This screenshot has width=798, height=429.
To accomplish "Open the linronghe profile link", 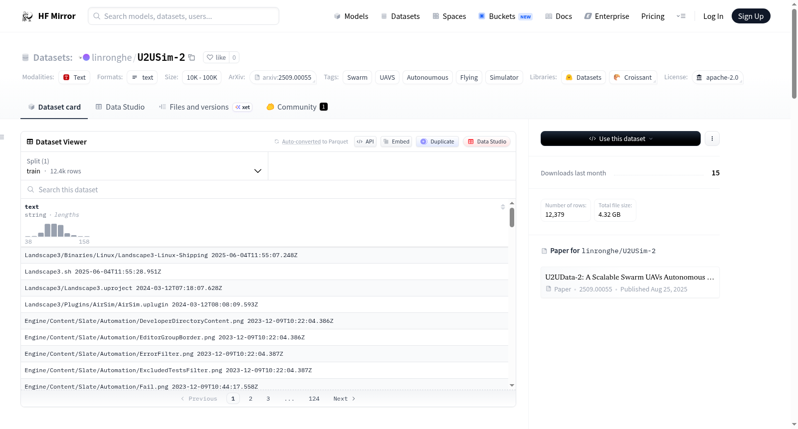I will (x=112, y=57).
